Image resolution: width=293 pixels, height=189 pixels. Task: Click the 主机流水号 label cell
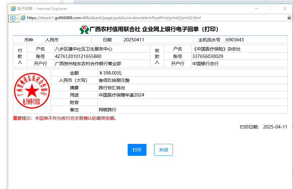209,40
